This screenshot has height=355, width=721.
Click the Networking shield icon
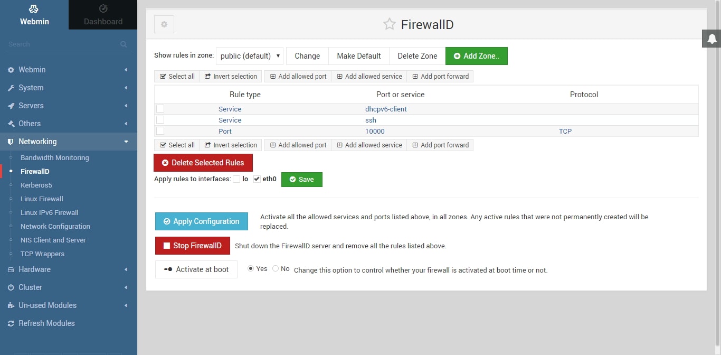pos(11,142)
